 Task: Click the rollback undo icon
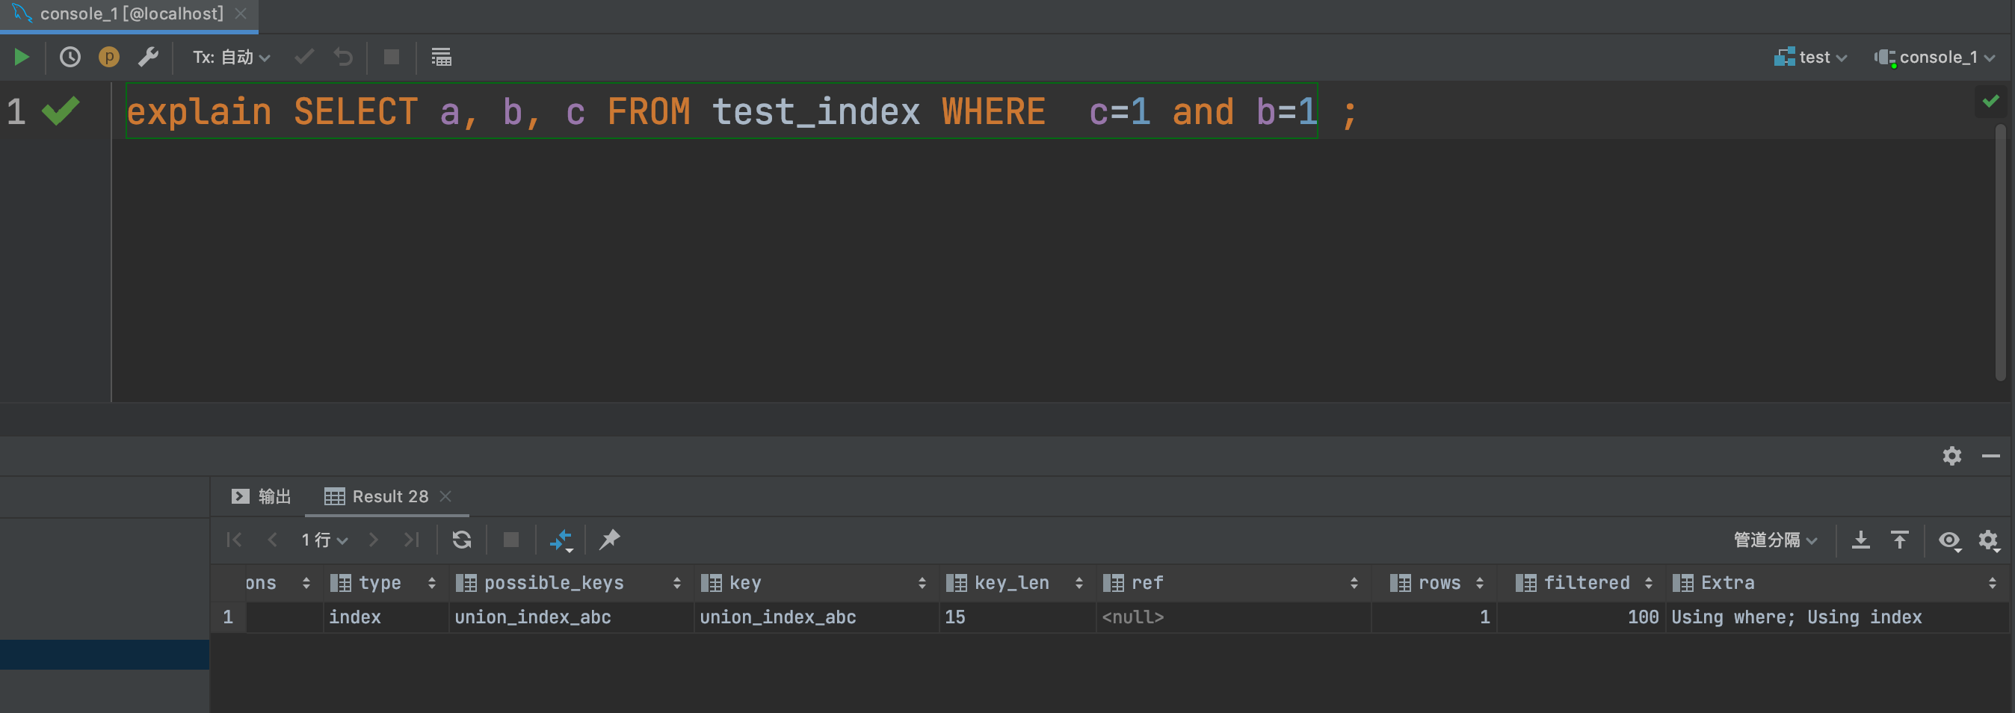tap(343, 57)
